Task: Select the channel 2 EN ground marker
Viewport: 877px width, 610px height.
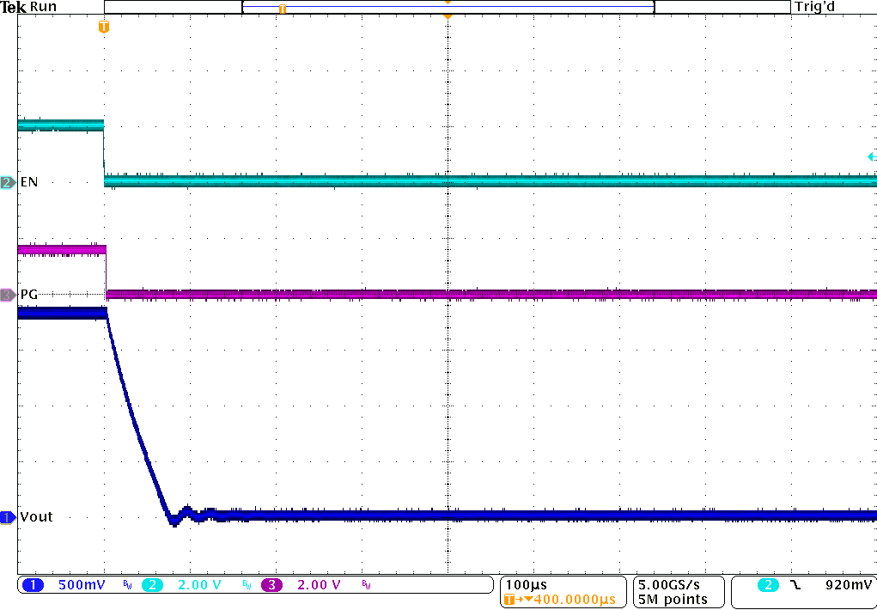Action: click(7, 182)
